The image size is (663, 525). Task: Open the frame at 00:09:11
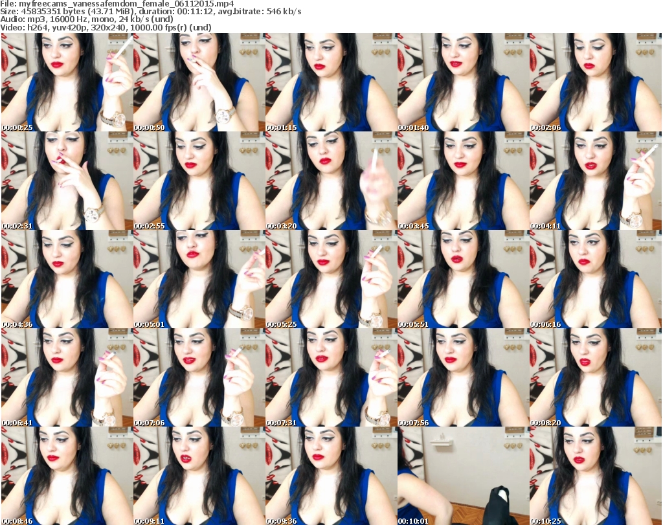pos(199,476)
